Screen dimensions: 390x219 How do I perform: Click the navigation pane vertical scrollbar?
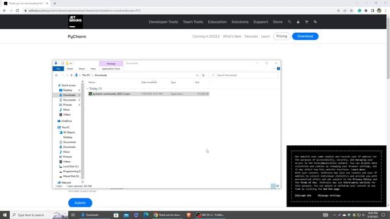83,131
